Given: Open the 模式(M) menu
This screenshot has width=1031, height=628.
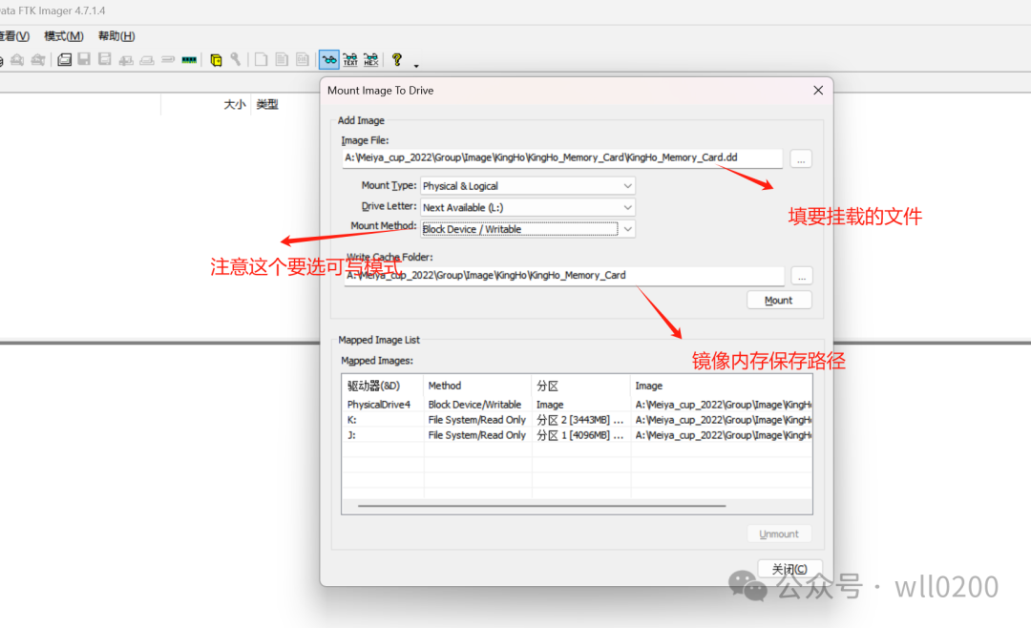Looking at the screenshot, I should (x=64, y=36).
